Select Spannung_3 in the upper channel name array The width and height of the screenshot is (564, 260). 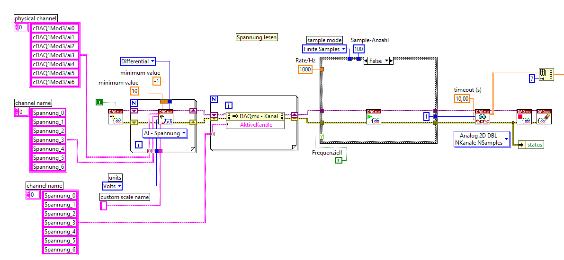point(49,140)
